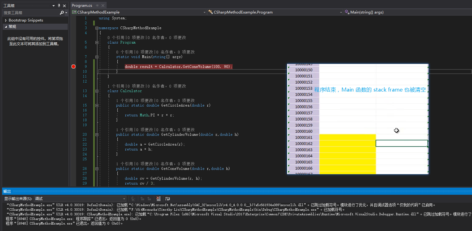Open CSharpMethodExample project dropdown
Viewport: 472px width, 231px height.
click(139, 12)
